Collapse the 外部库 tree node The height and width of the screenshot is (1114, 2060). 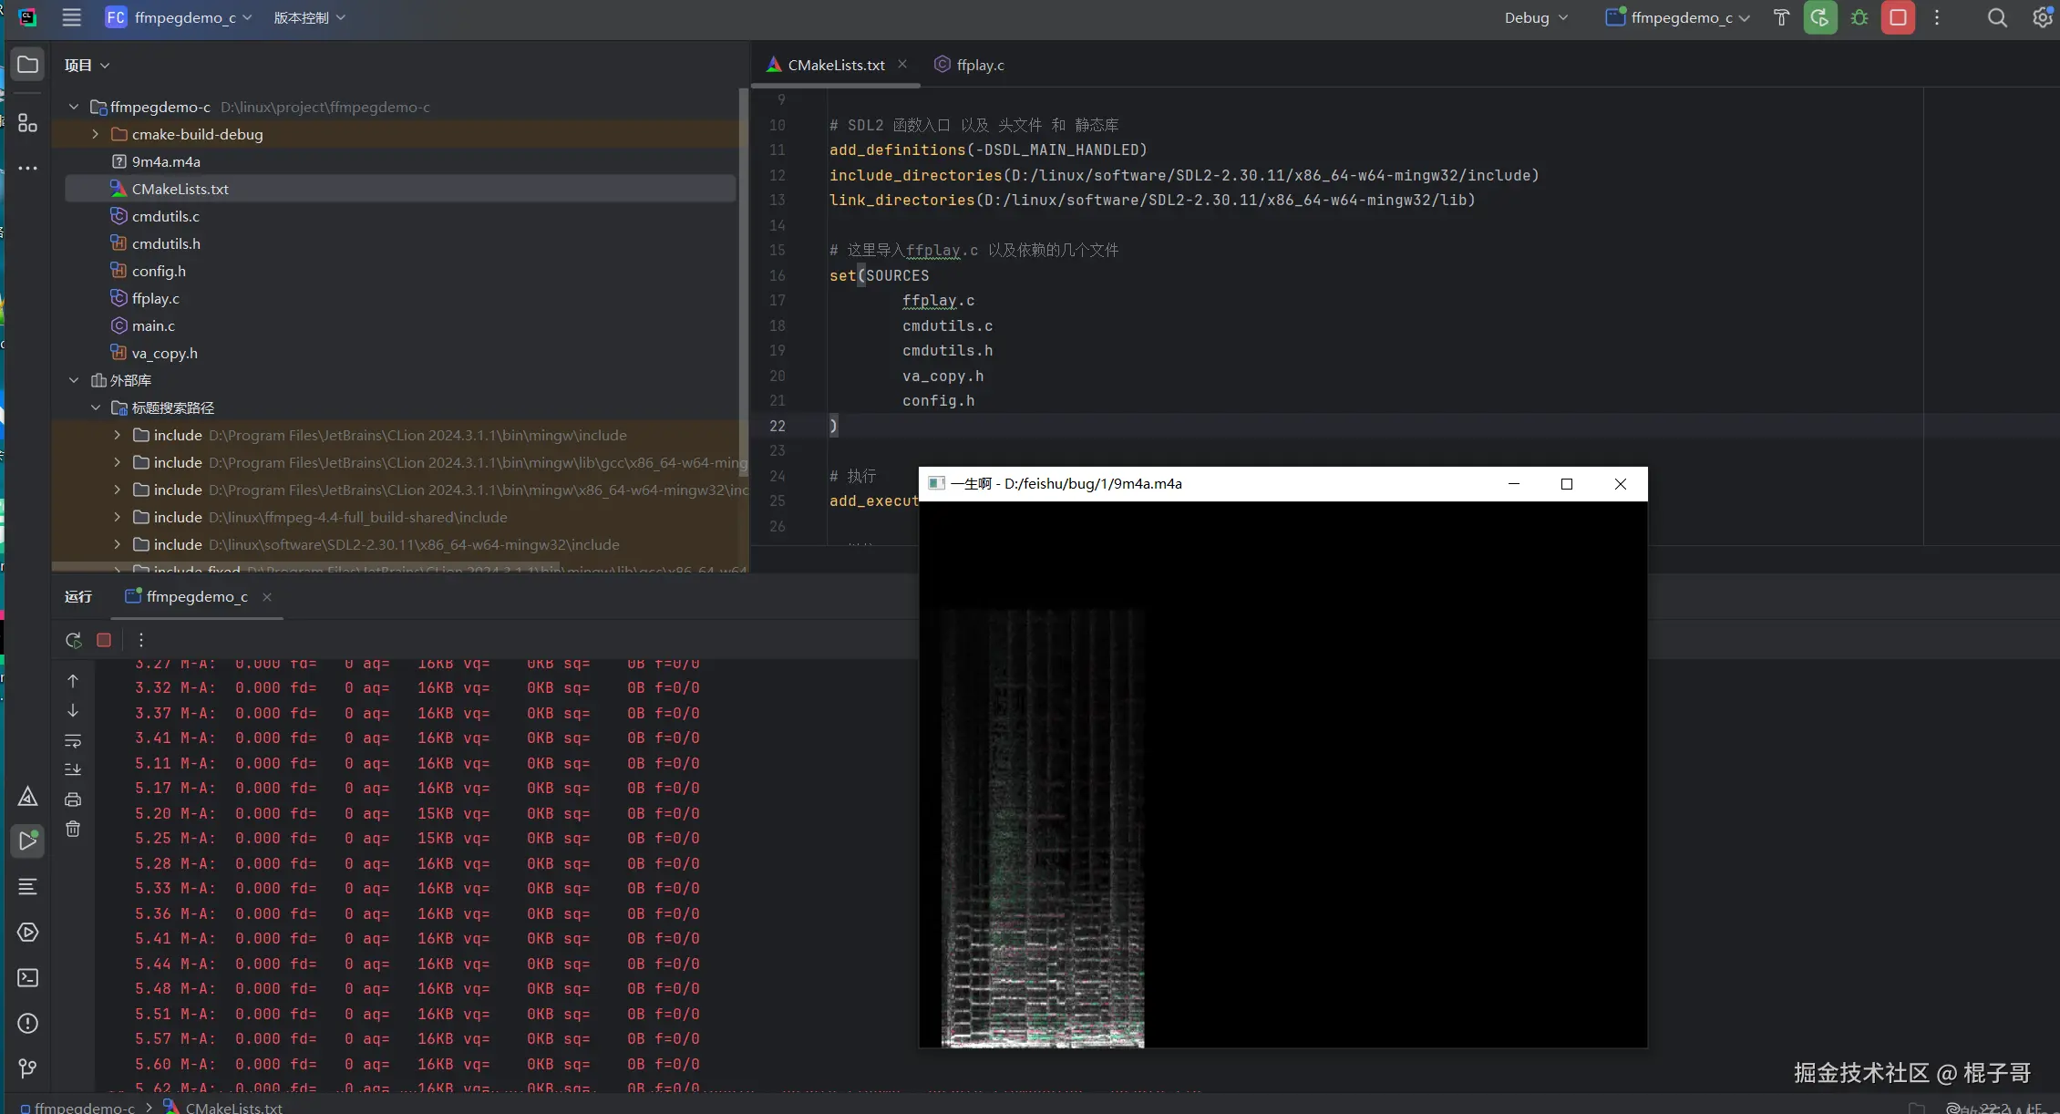tap(74, 380)
